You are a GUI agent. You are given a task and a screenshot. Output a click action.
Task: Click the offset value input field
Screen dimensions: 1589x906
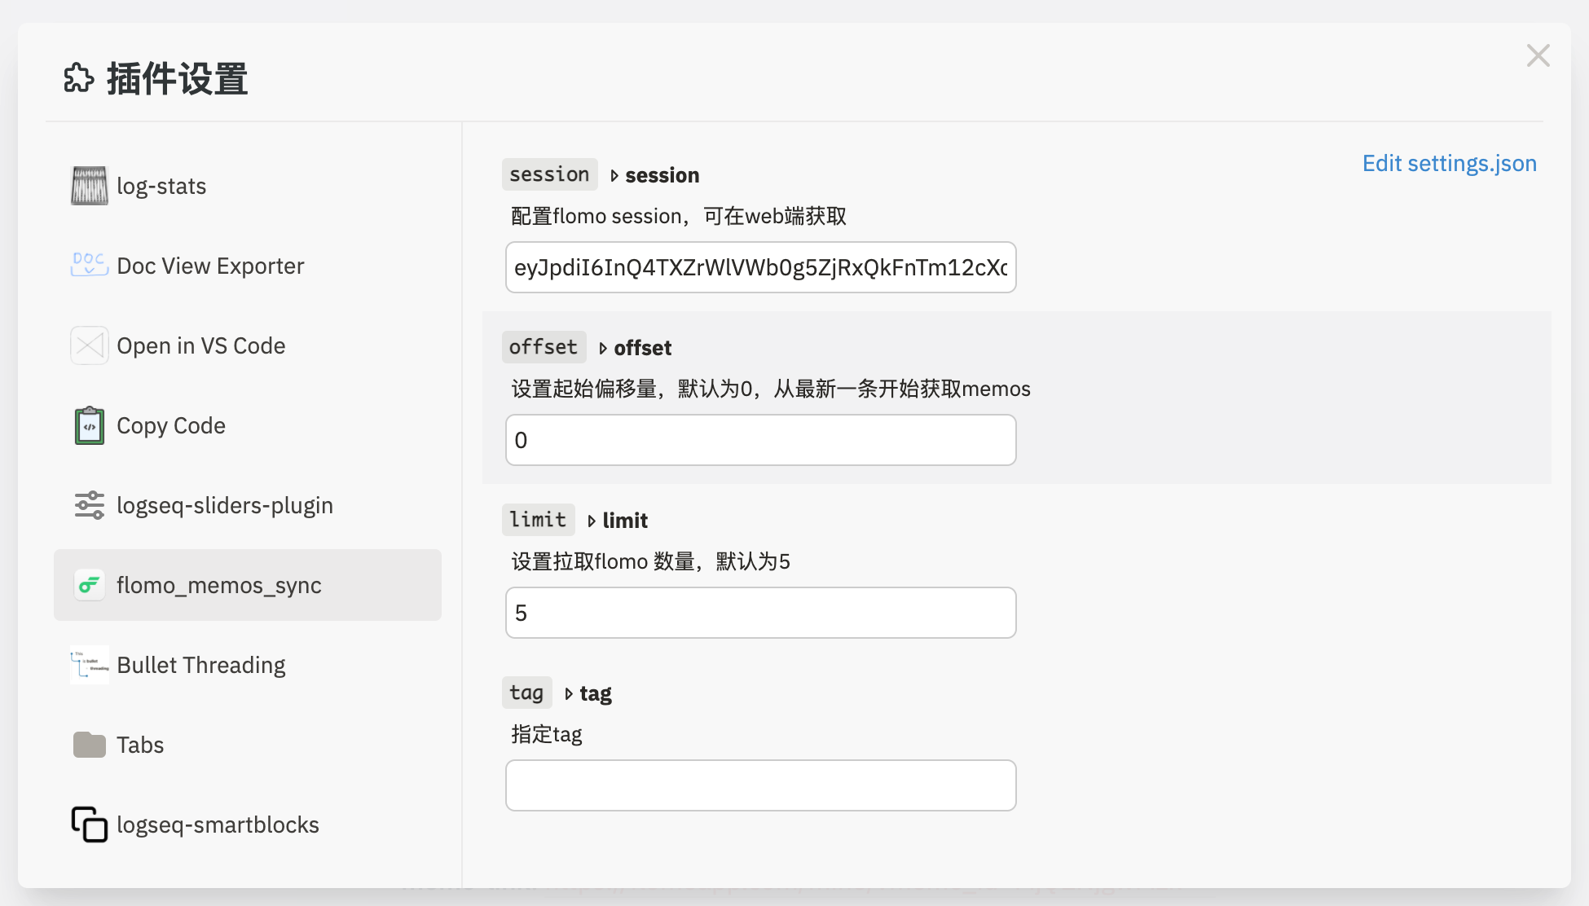click(x=759, y=440)
